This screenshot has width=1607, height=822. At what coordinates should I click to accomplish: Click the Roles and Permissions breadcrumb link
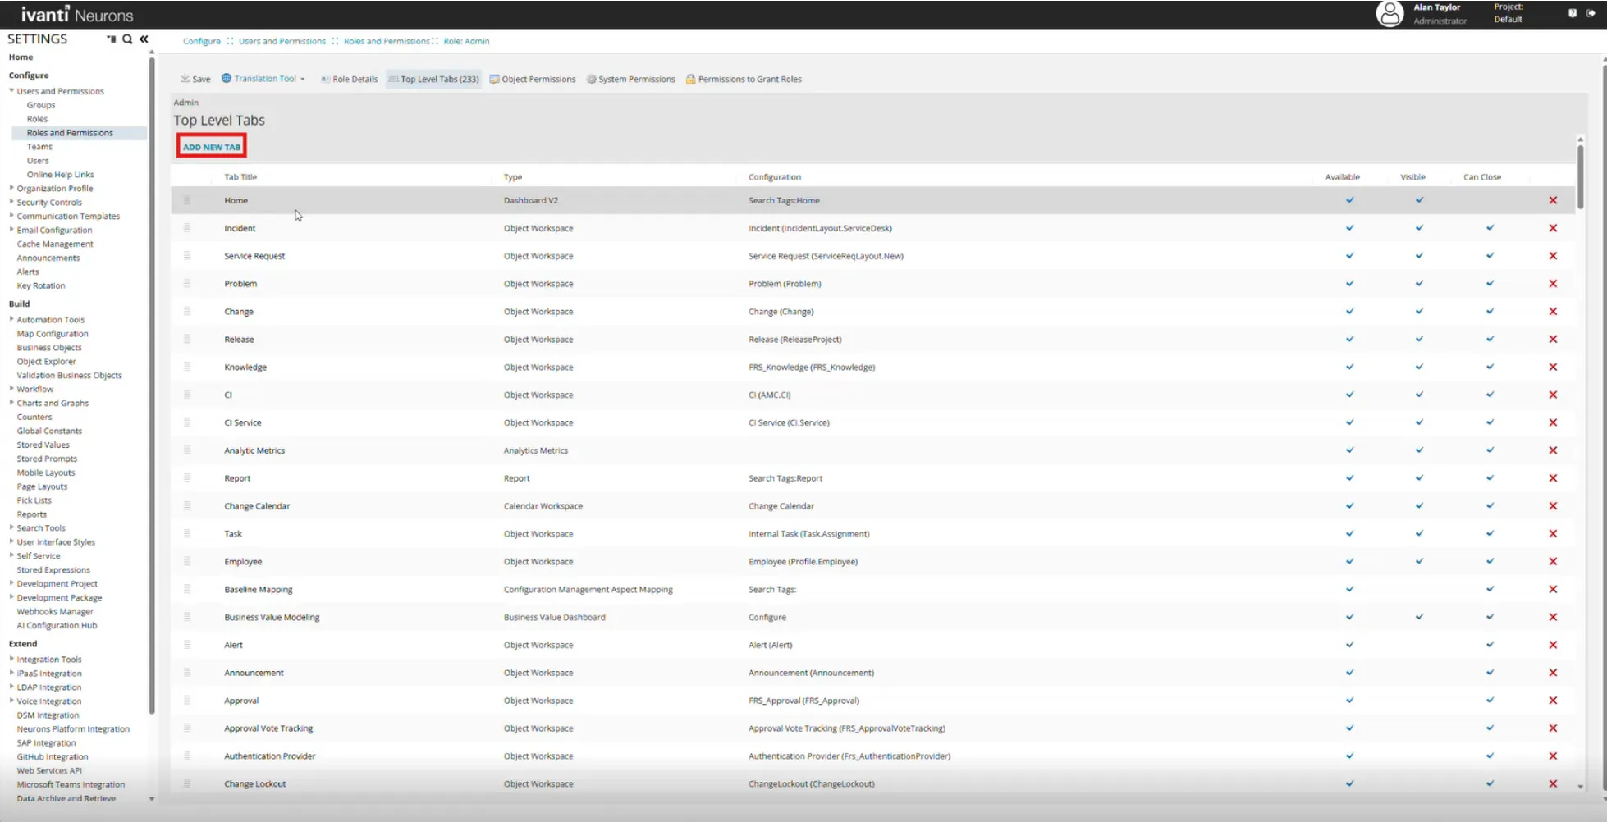coord(387,41)
